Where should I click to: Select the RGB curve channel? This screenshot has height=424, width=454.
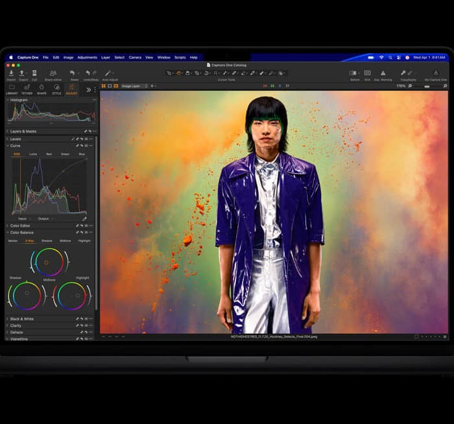tap(17, 154)
